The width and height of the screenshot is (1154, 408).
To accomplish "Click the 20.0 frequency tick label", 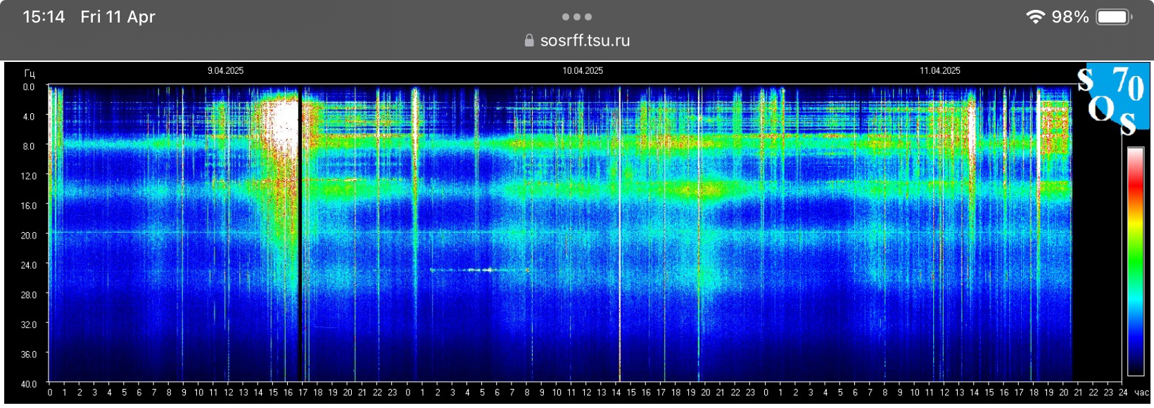I will [29, 236].
